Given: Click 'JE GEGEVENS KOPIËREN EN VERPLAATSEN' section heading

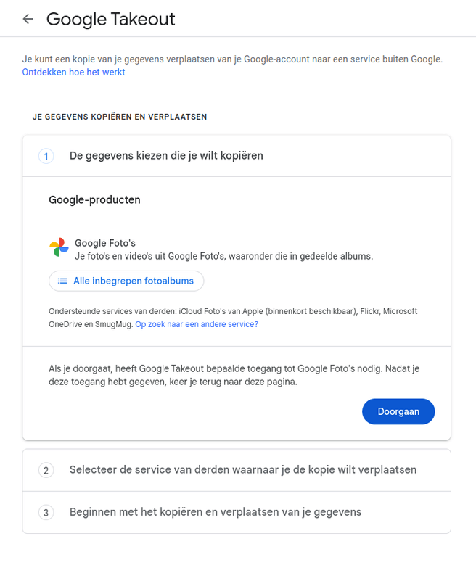Looking at the screenshot, I should (120, 117).
